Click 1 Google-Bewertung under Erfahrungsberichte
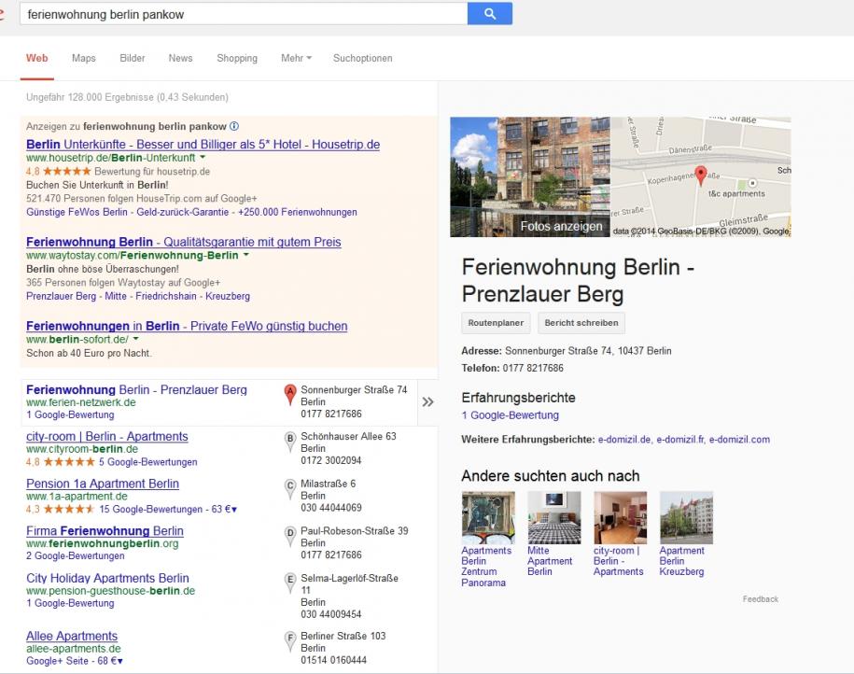Image resolution: width=854 pixels, height=674 pixels. coord(510,415)
